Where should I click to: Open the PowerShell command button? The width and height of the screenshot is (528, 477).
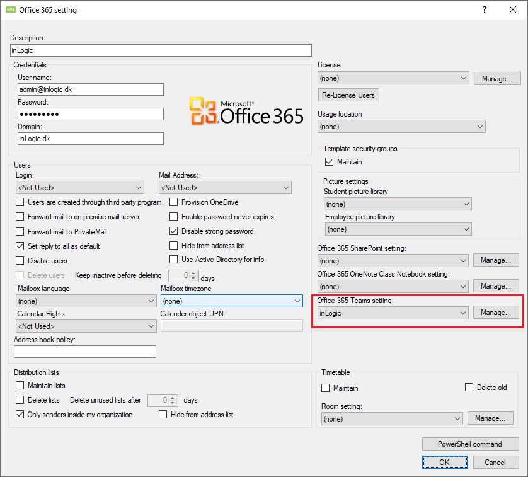coord(470,444)
